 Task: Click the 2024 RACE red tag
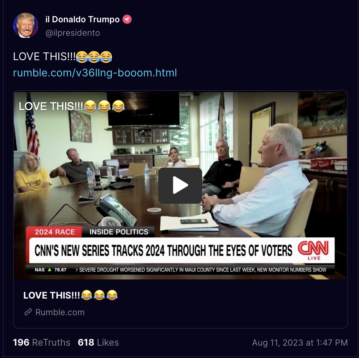pyautogui.click(x=54, y=232)
